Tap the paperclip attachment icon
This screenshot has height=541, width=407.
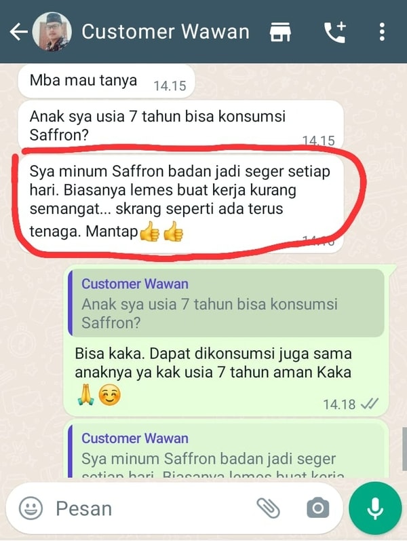click(269, 508)
